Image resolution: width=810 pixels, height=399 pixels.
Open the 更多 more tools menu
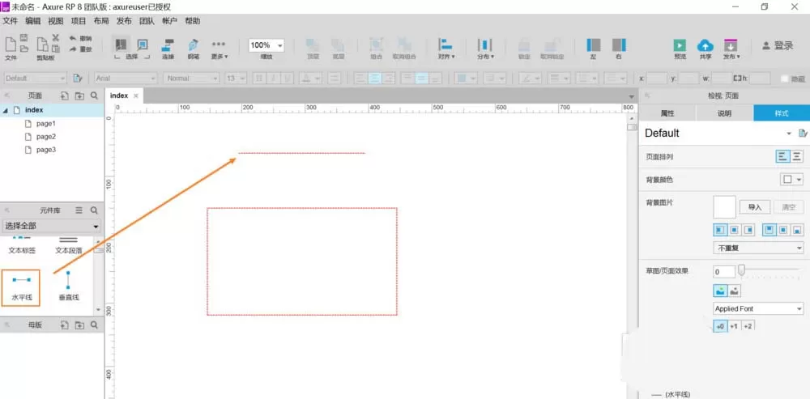point(219,49)
